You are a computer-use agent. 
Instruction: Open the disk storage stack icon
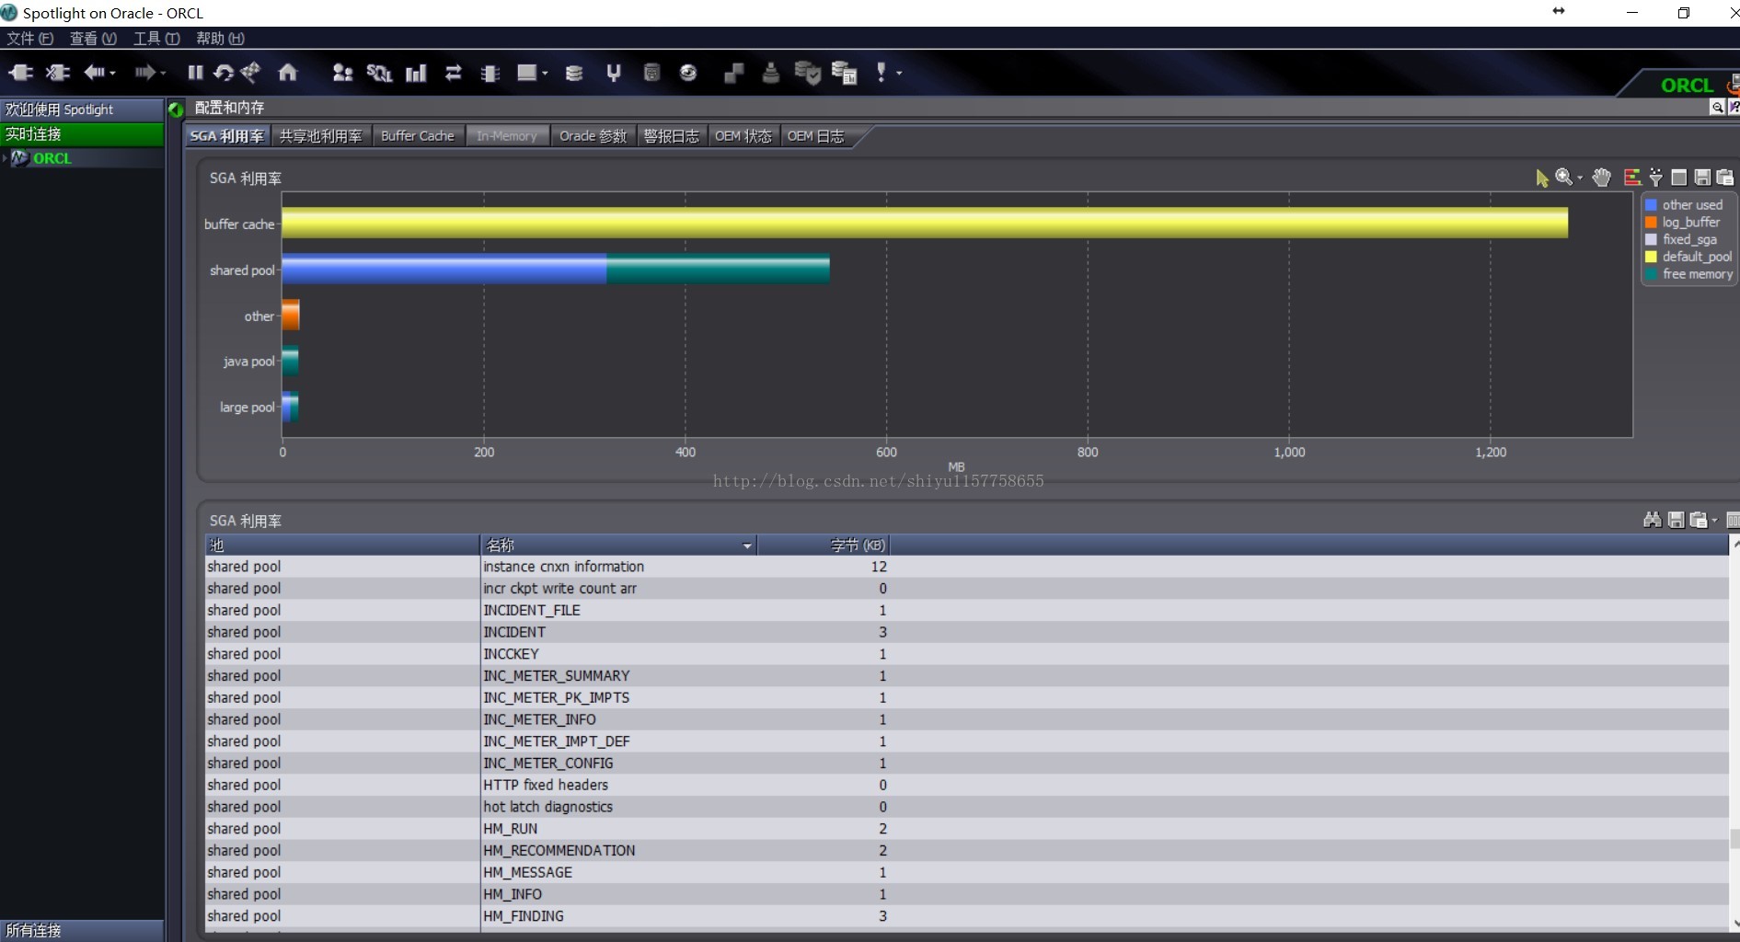574,74
